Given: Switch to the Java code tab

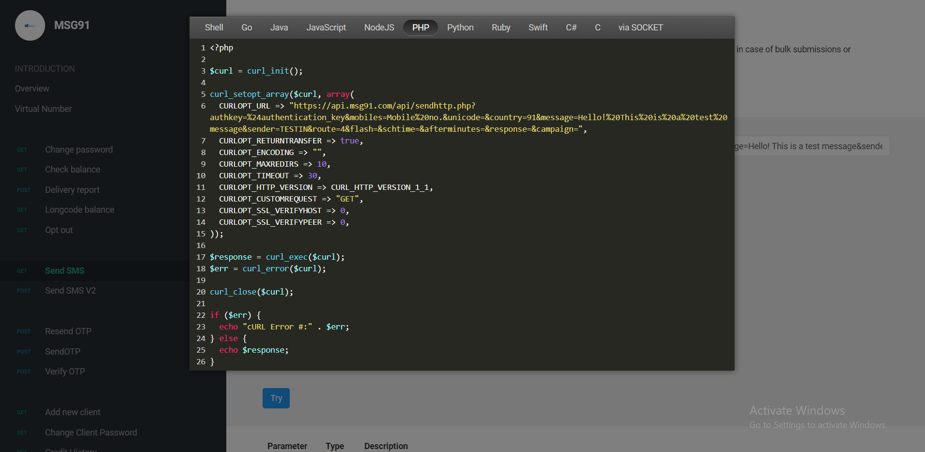Looking at the screenshot, I should pyautogui.click(x=279, y=28).
